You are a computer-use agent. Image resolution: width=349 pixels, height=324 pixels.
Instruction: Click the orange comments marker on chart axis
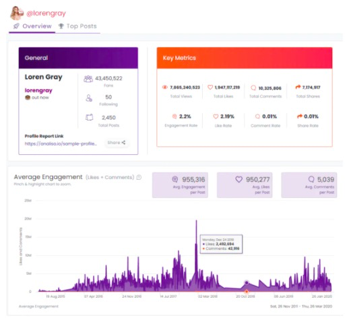tap(247, 292)
